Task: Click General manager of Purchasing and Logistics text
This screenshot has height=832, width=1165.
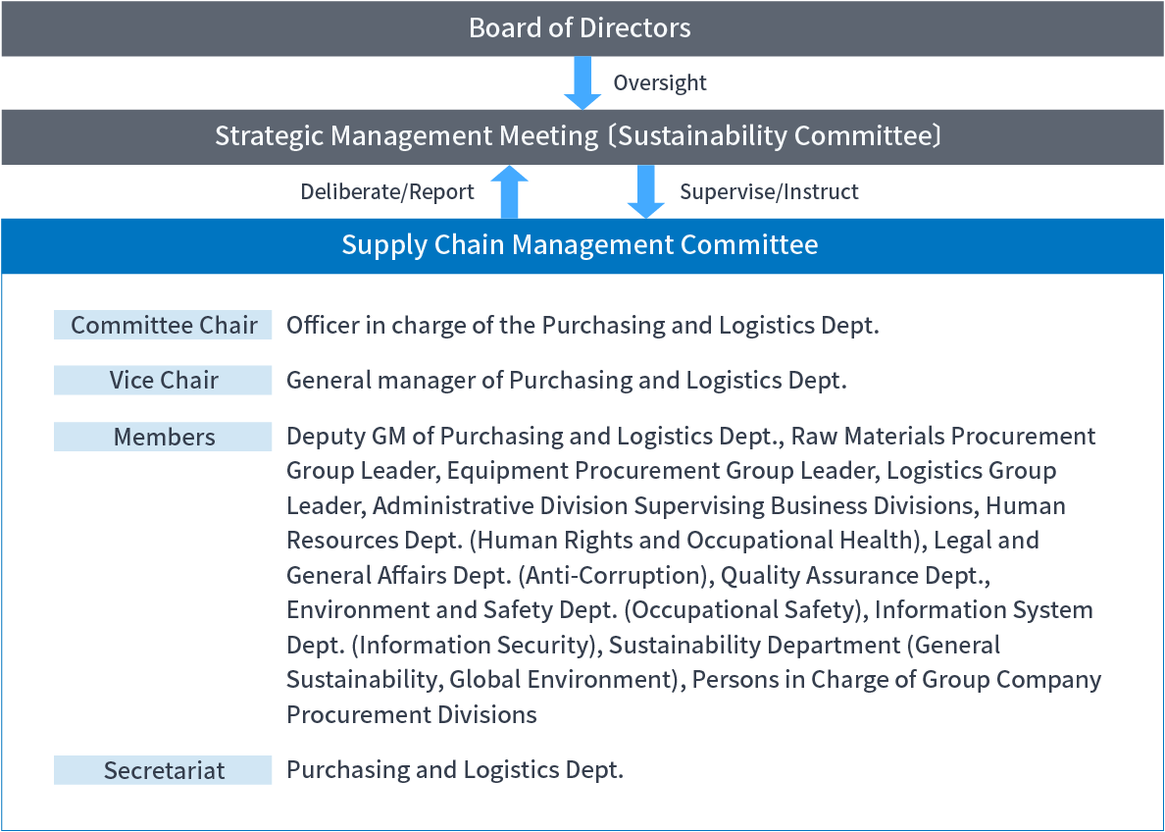Action: tap(567, 380)
